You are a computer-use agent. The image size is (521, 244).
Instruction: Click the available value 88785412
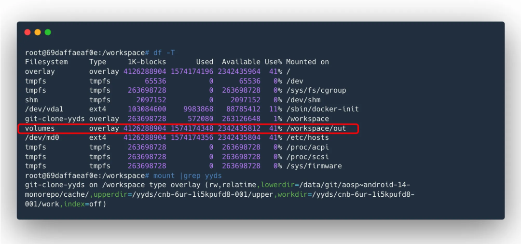coord(243,109)
